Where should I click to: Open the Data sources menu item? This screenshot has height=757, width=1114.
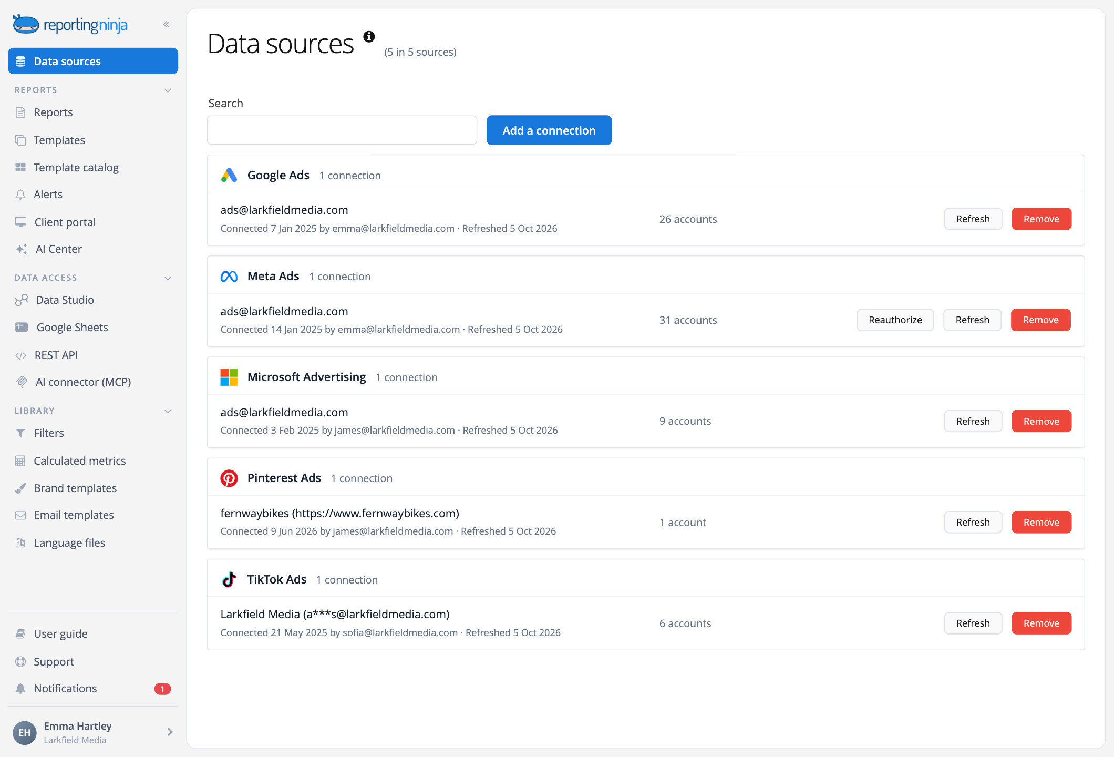tap(93, 61)
